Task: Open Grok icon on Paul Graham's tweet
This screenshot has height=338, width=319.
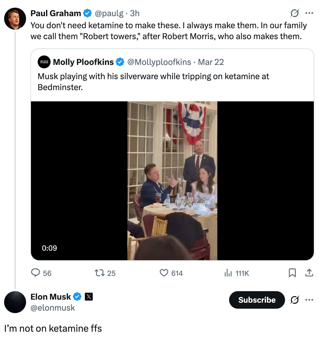Action: pos(295,13)
